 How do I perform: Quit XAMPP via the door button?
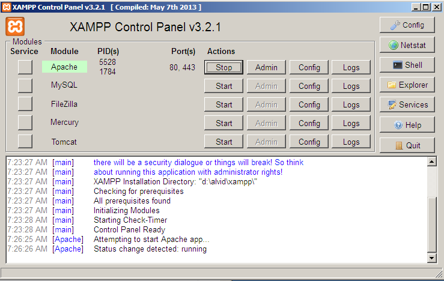(x=407, y=145)
